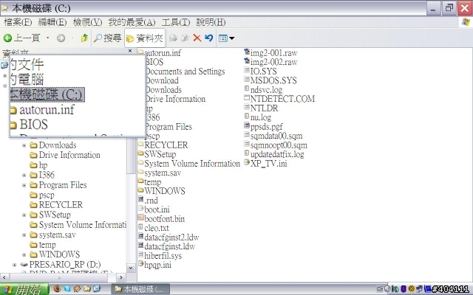
Task: Select the RECYCLER folder icon in file list
Action: [x=141, y=145]
